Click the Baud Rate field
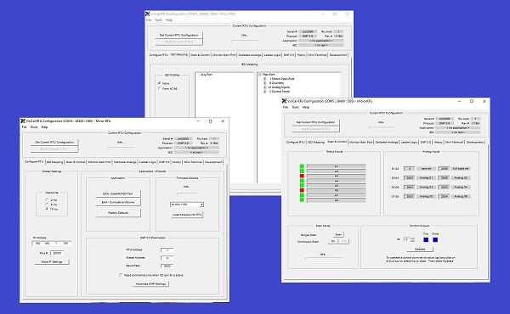The image size is (510, 314). [167, 266]
